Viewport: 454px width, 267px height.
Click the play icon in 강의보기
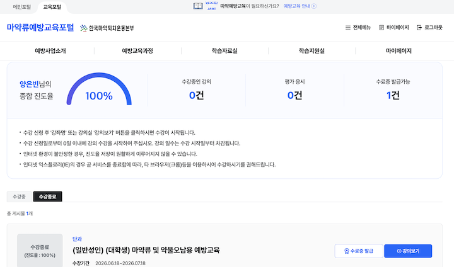pyautogui.click(x=399, y=251)
